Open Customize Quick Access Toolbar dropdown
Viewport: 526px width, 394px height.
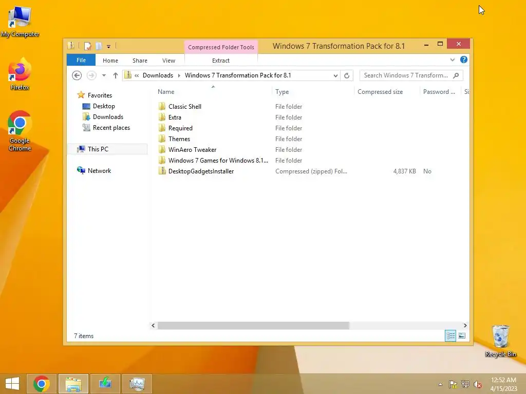coord(109,46)
